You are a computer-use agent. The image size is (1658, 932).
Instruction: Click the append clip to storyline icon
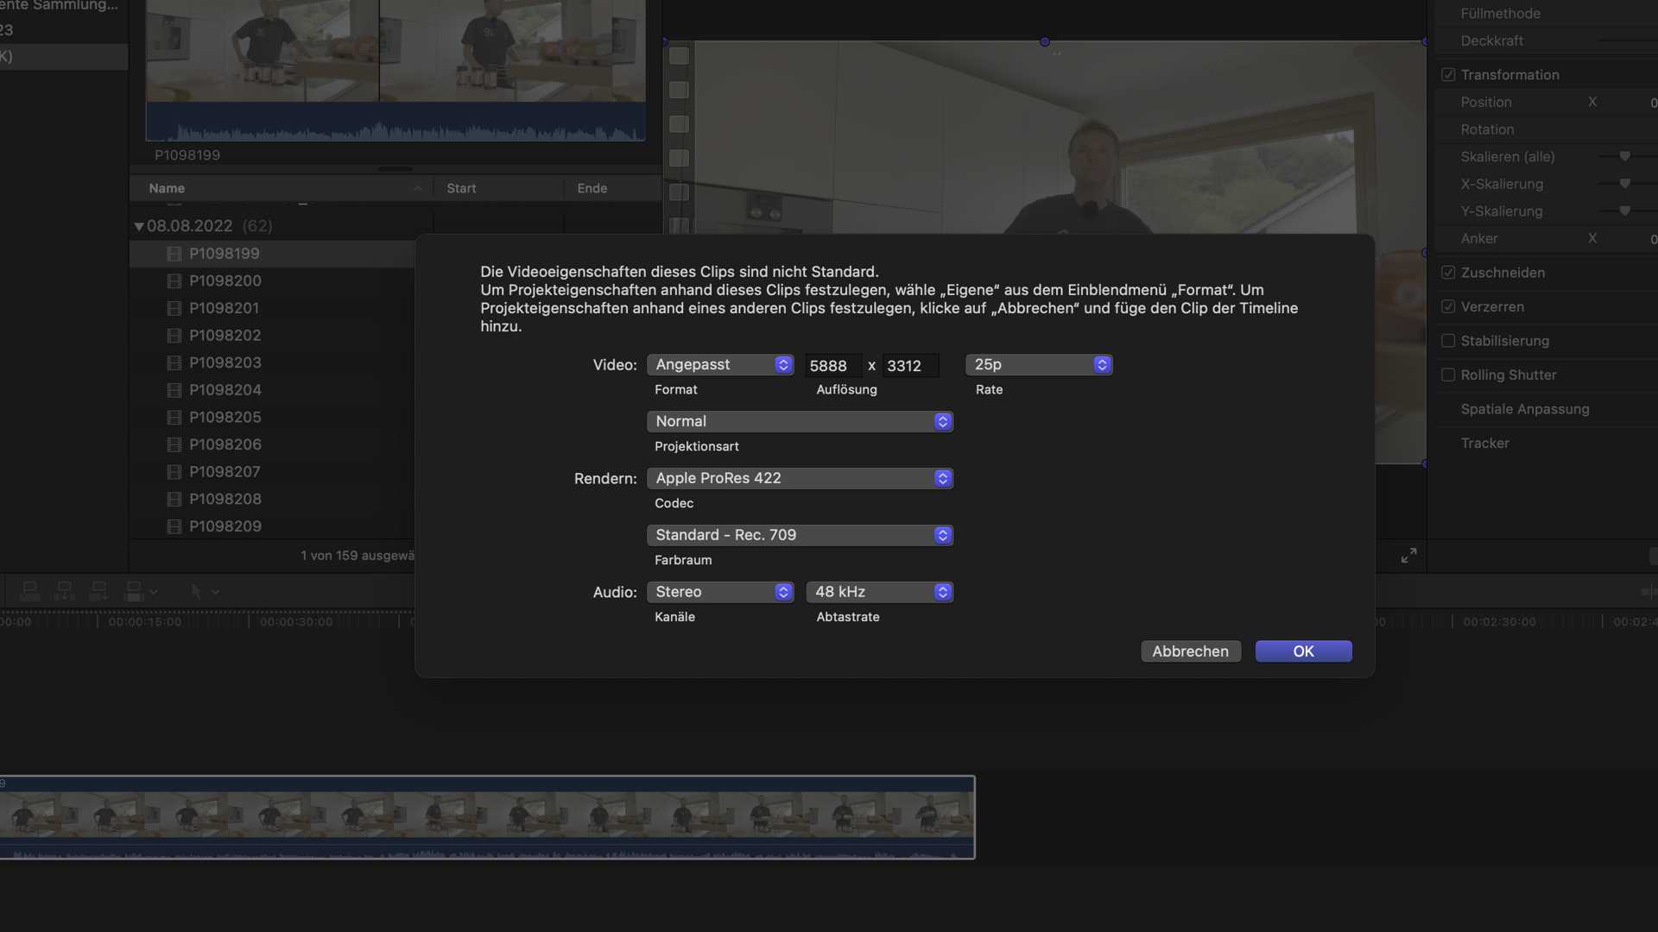pos(98,591)
